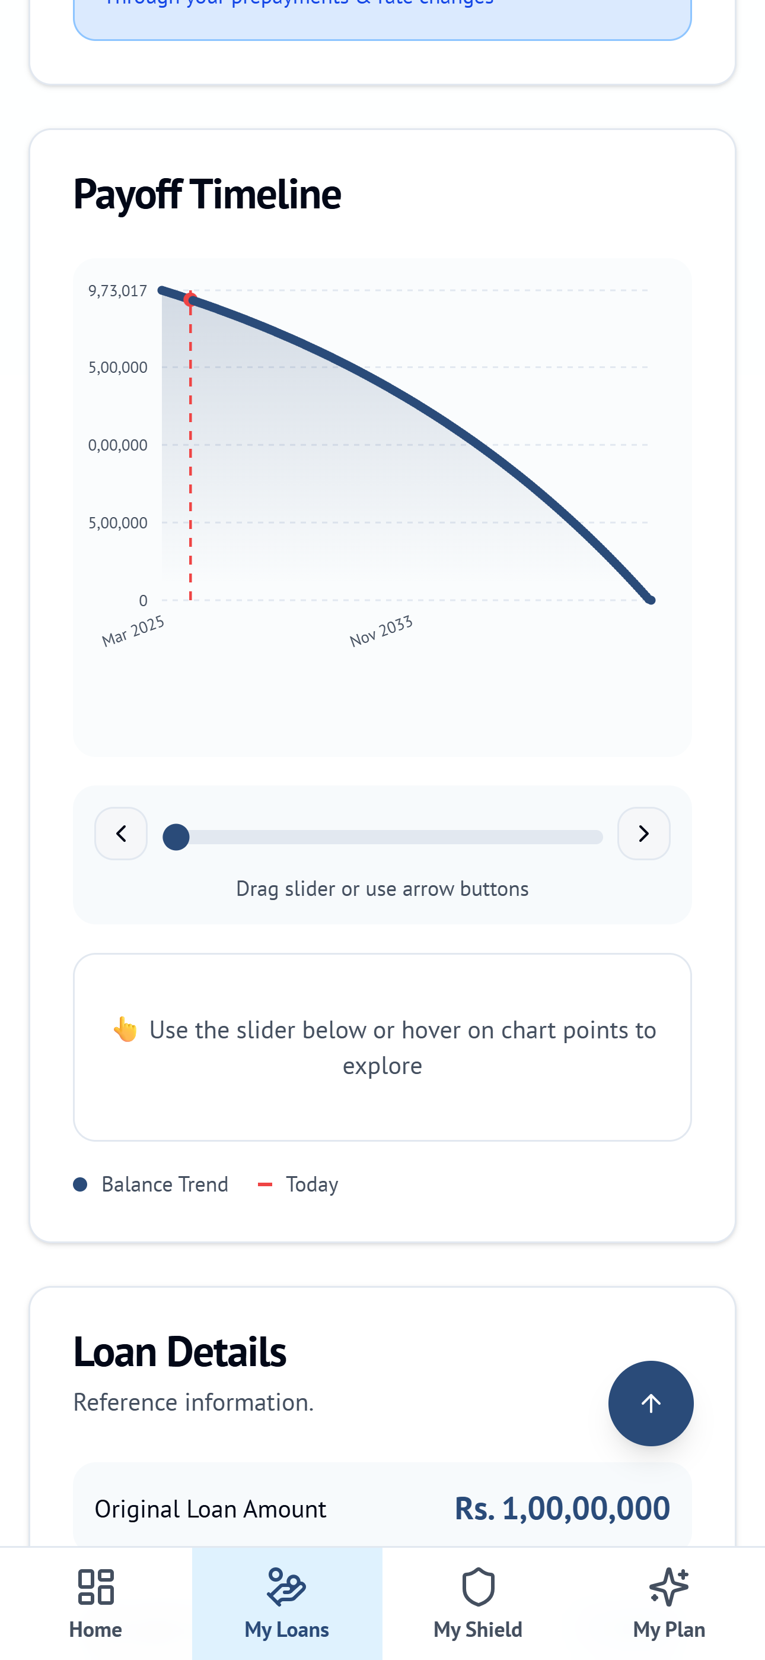Click the scroll-to-top arrow button
765x1660 pixels.
(651, 1404)
